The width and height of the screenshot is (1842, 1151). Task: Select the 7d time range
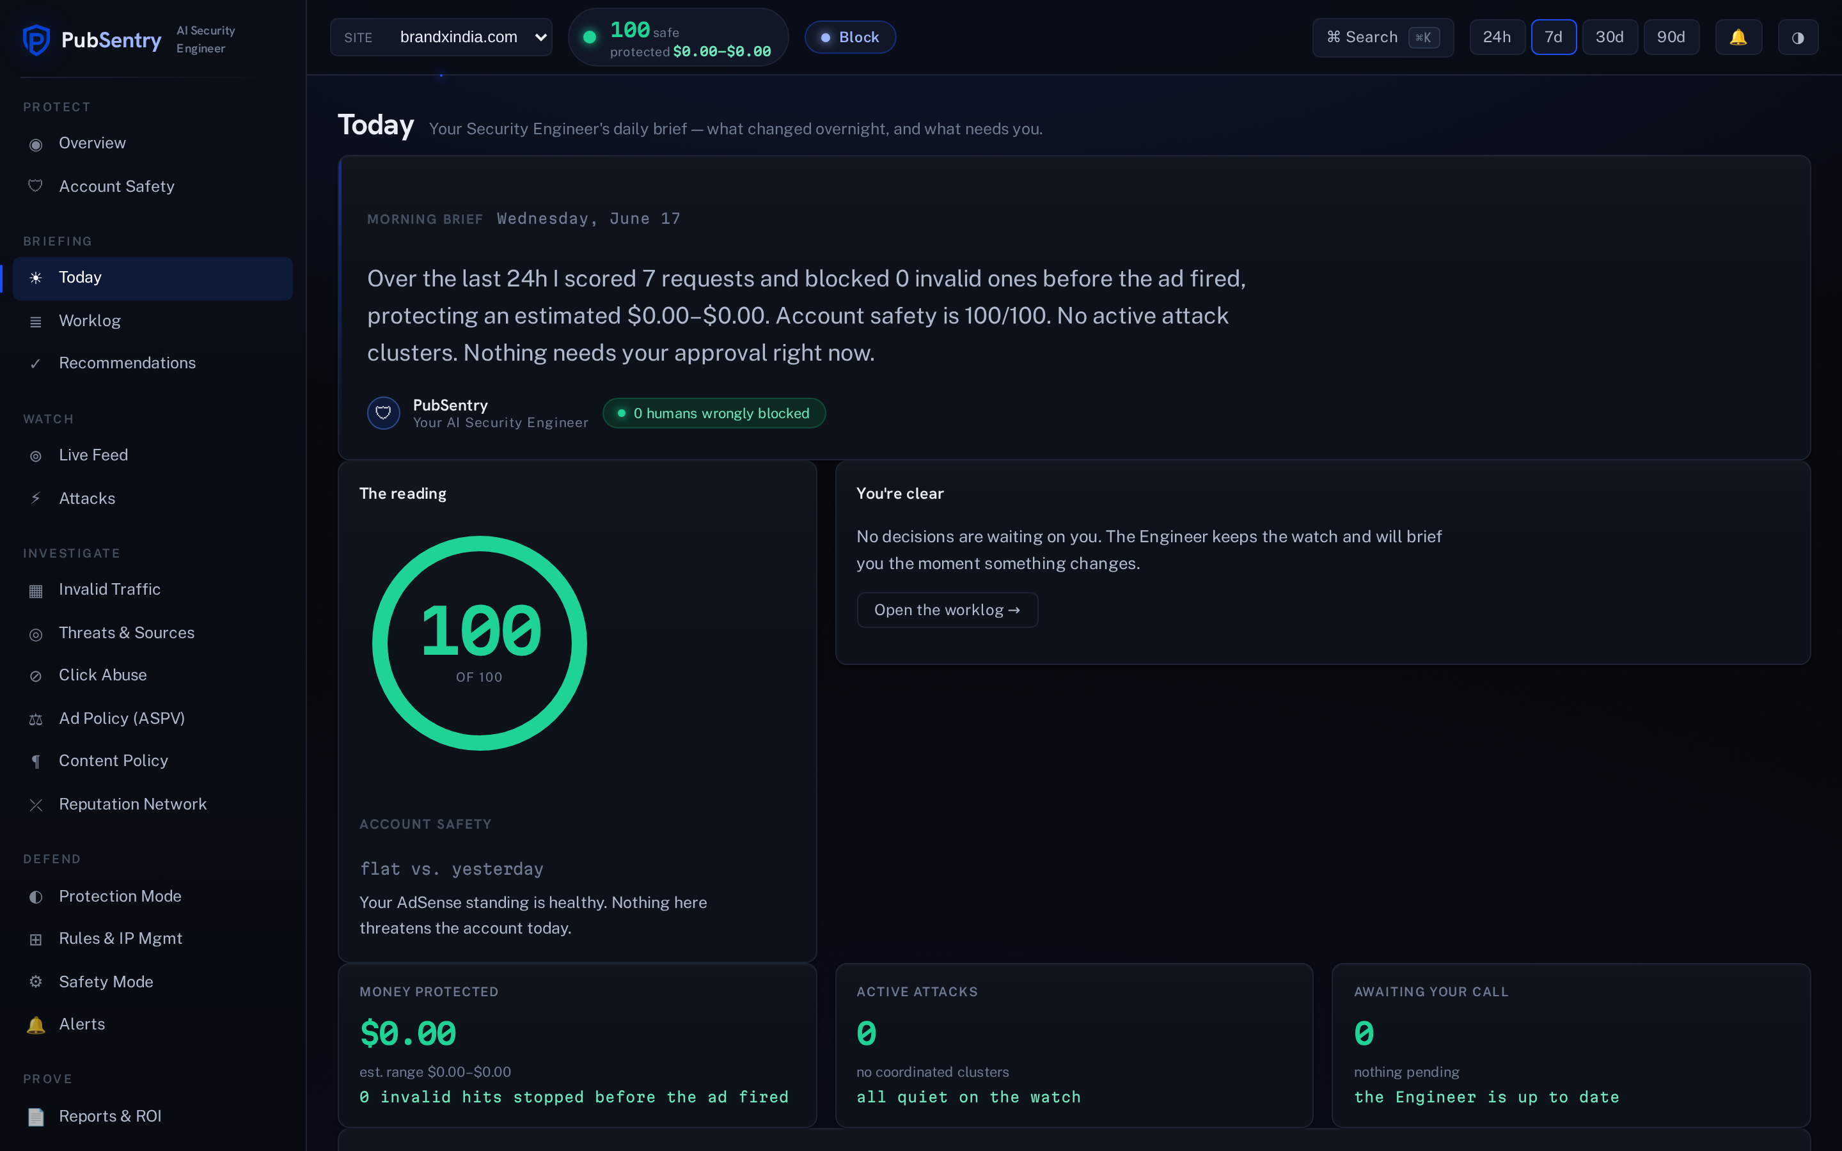pos(1554,37)
